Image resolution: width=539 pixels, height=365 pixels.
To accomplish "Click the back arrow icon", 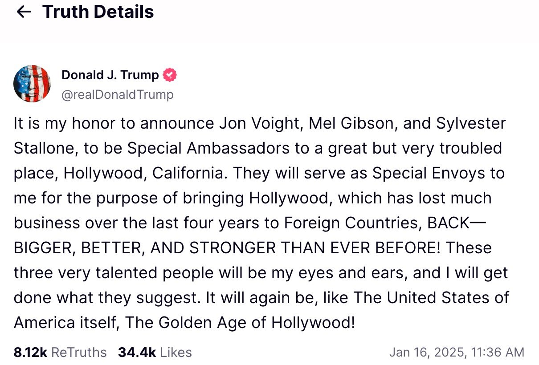I will point(24,12).
